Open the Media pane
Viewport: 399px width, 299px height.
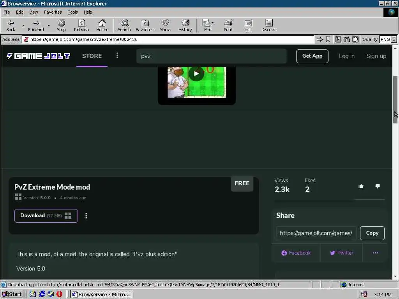[165, 25]
